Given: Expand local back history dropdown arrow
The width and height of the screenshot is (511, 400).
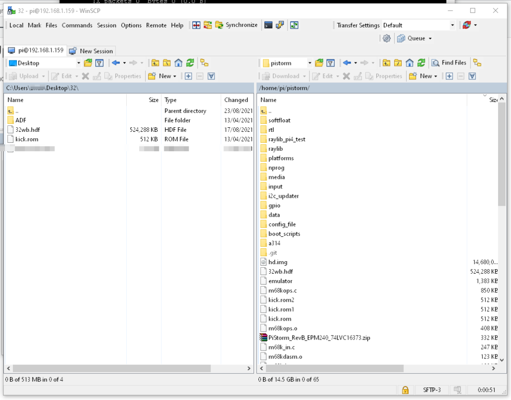Looking at the screenshot, I should [124, 63].
